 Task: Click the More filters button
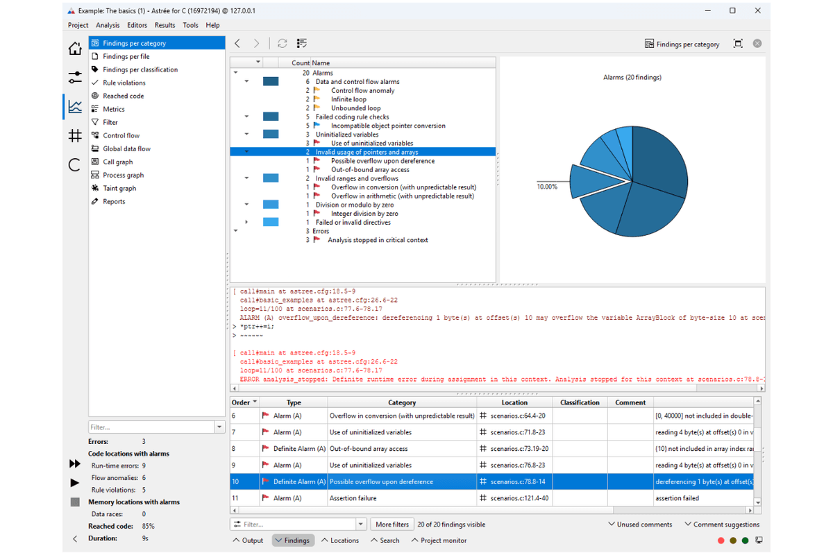point(392,524)
